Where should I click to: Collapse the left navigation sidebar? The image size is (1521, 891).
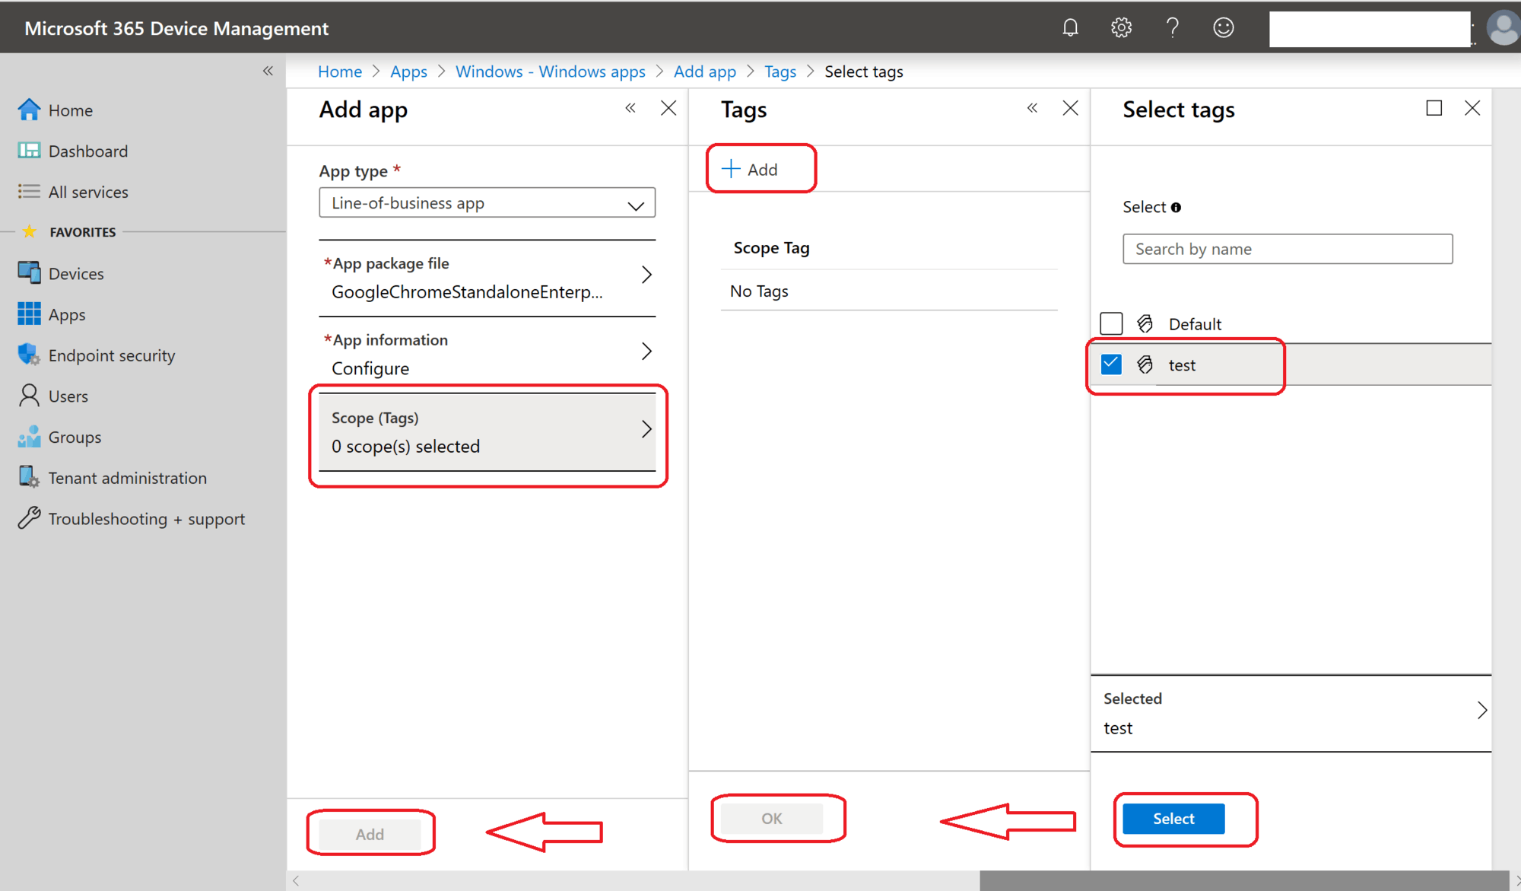tap(268, 71)
